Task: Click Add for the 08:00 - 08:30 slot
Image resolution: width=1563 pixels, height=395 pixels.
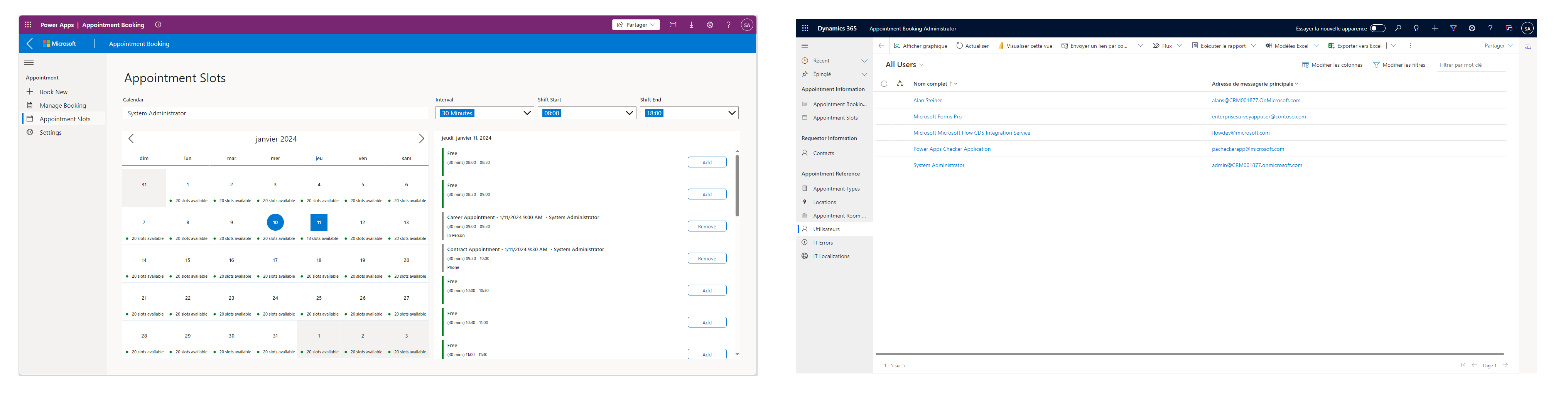Action: point(707,162)
